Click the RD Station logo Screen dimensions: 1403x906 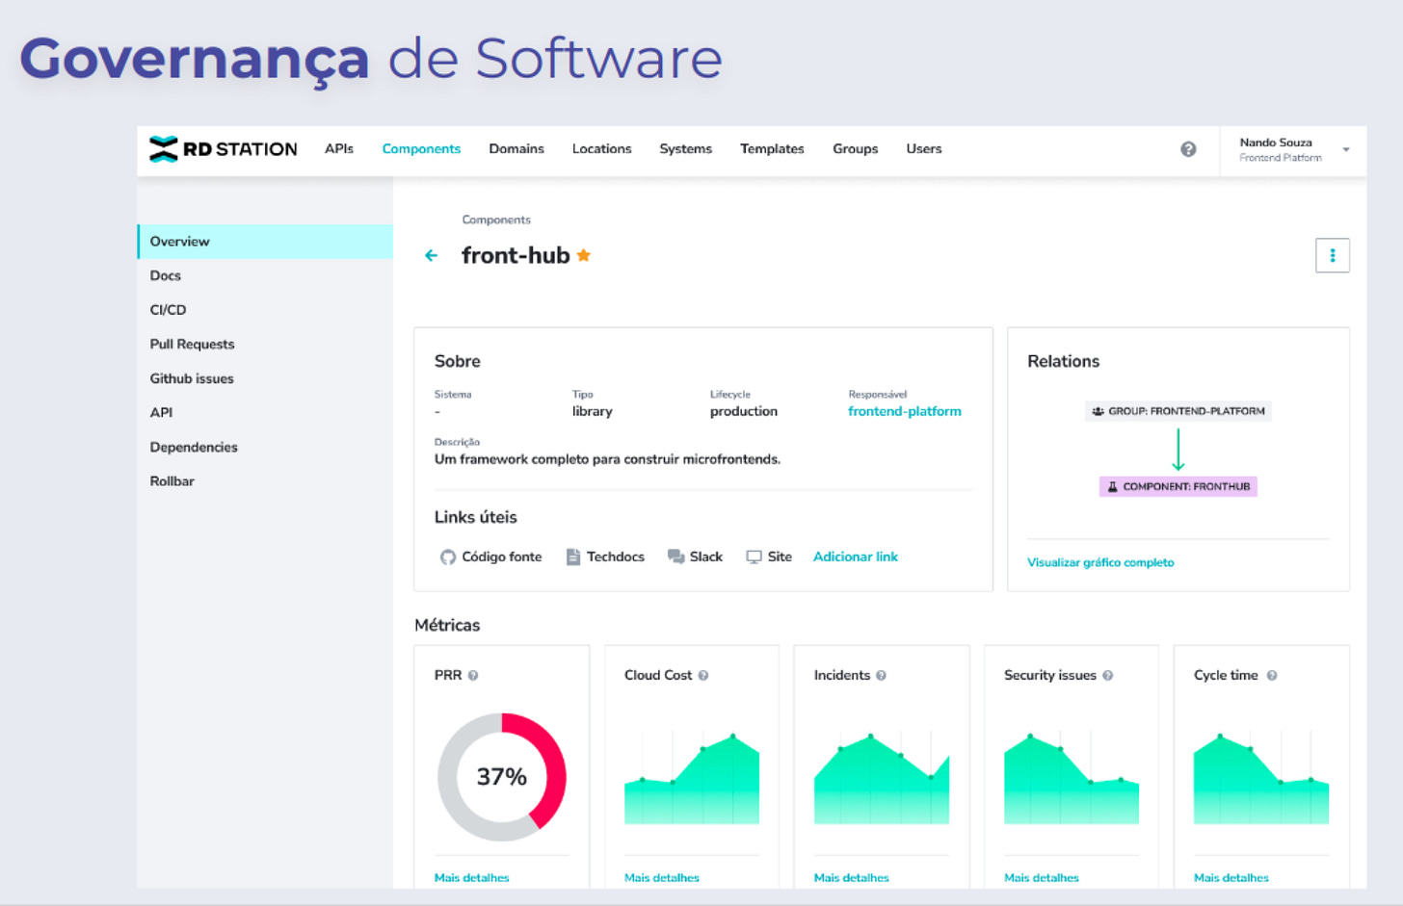click(223, 149)
